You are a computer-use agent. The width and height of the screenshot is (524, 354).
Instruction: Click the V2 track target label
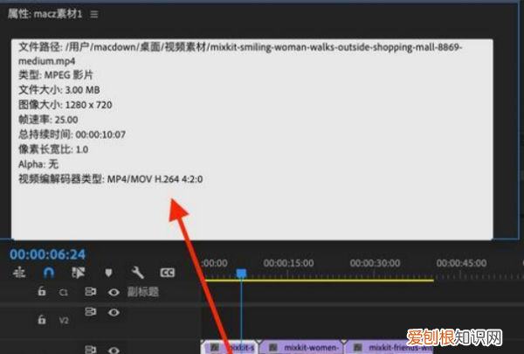64,321
